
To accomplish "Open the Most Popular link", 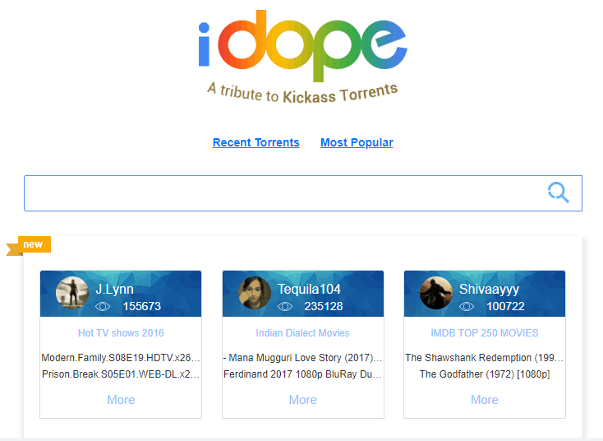I will [x=357, y=142].
